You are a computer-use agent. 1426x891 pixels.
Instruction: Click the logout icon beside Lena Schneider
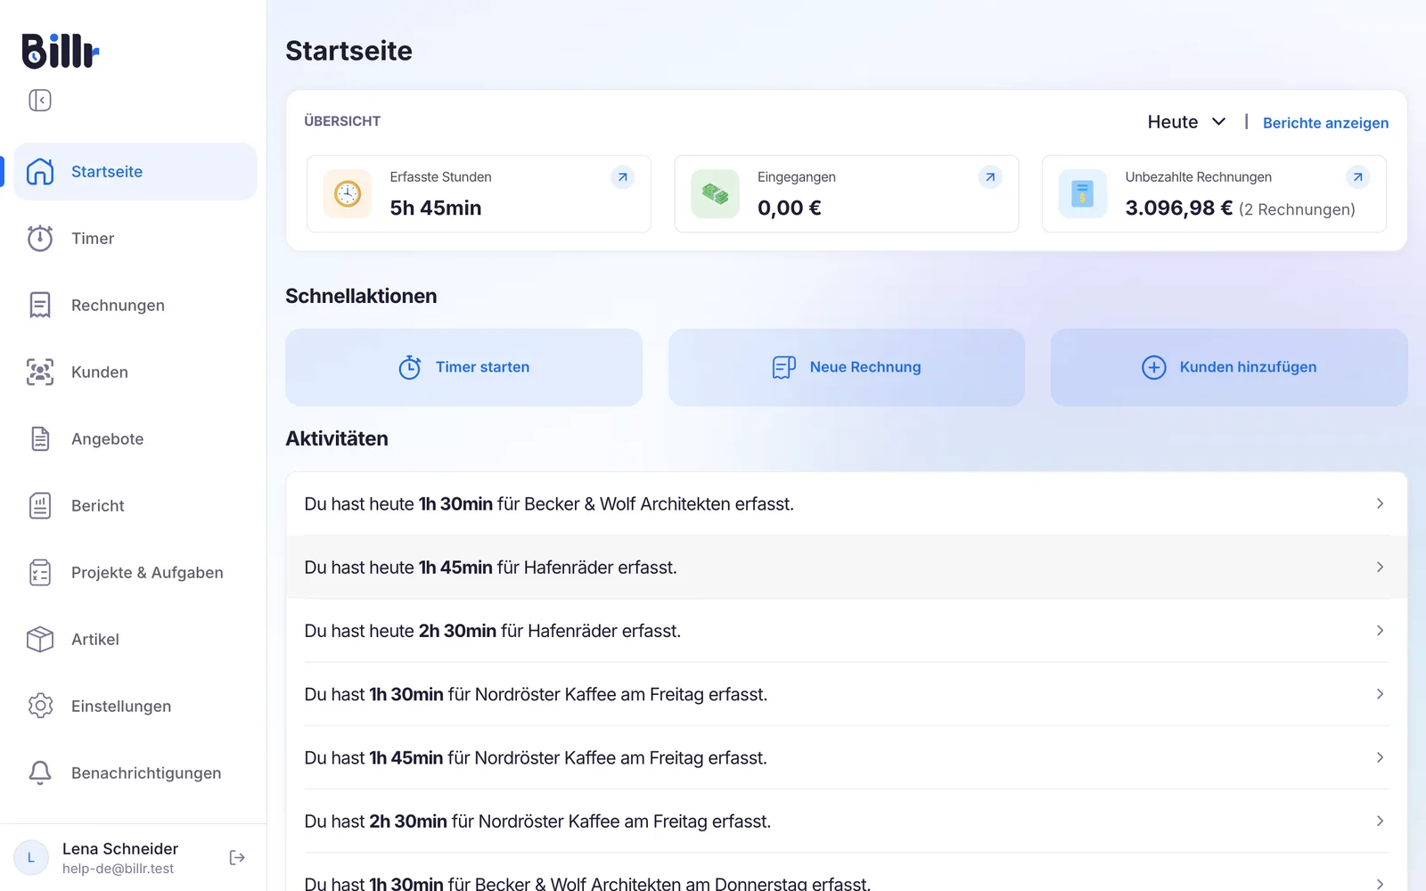tap(237, 857)
